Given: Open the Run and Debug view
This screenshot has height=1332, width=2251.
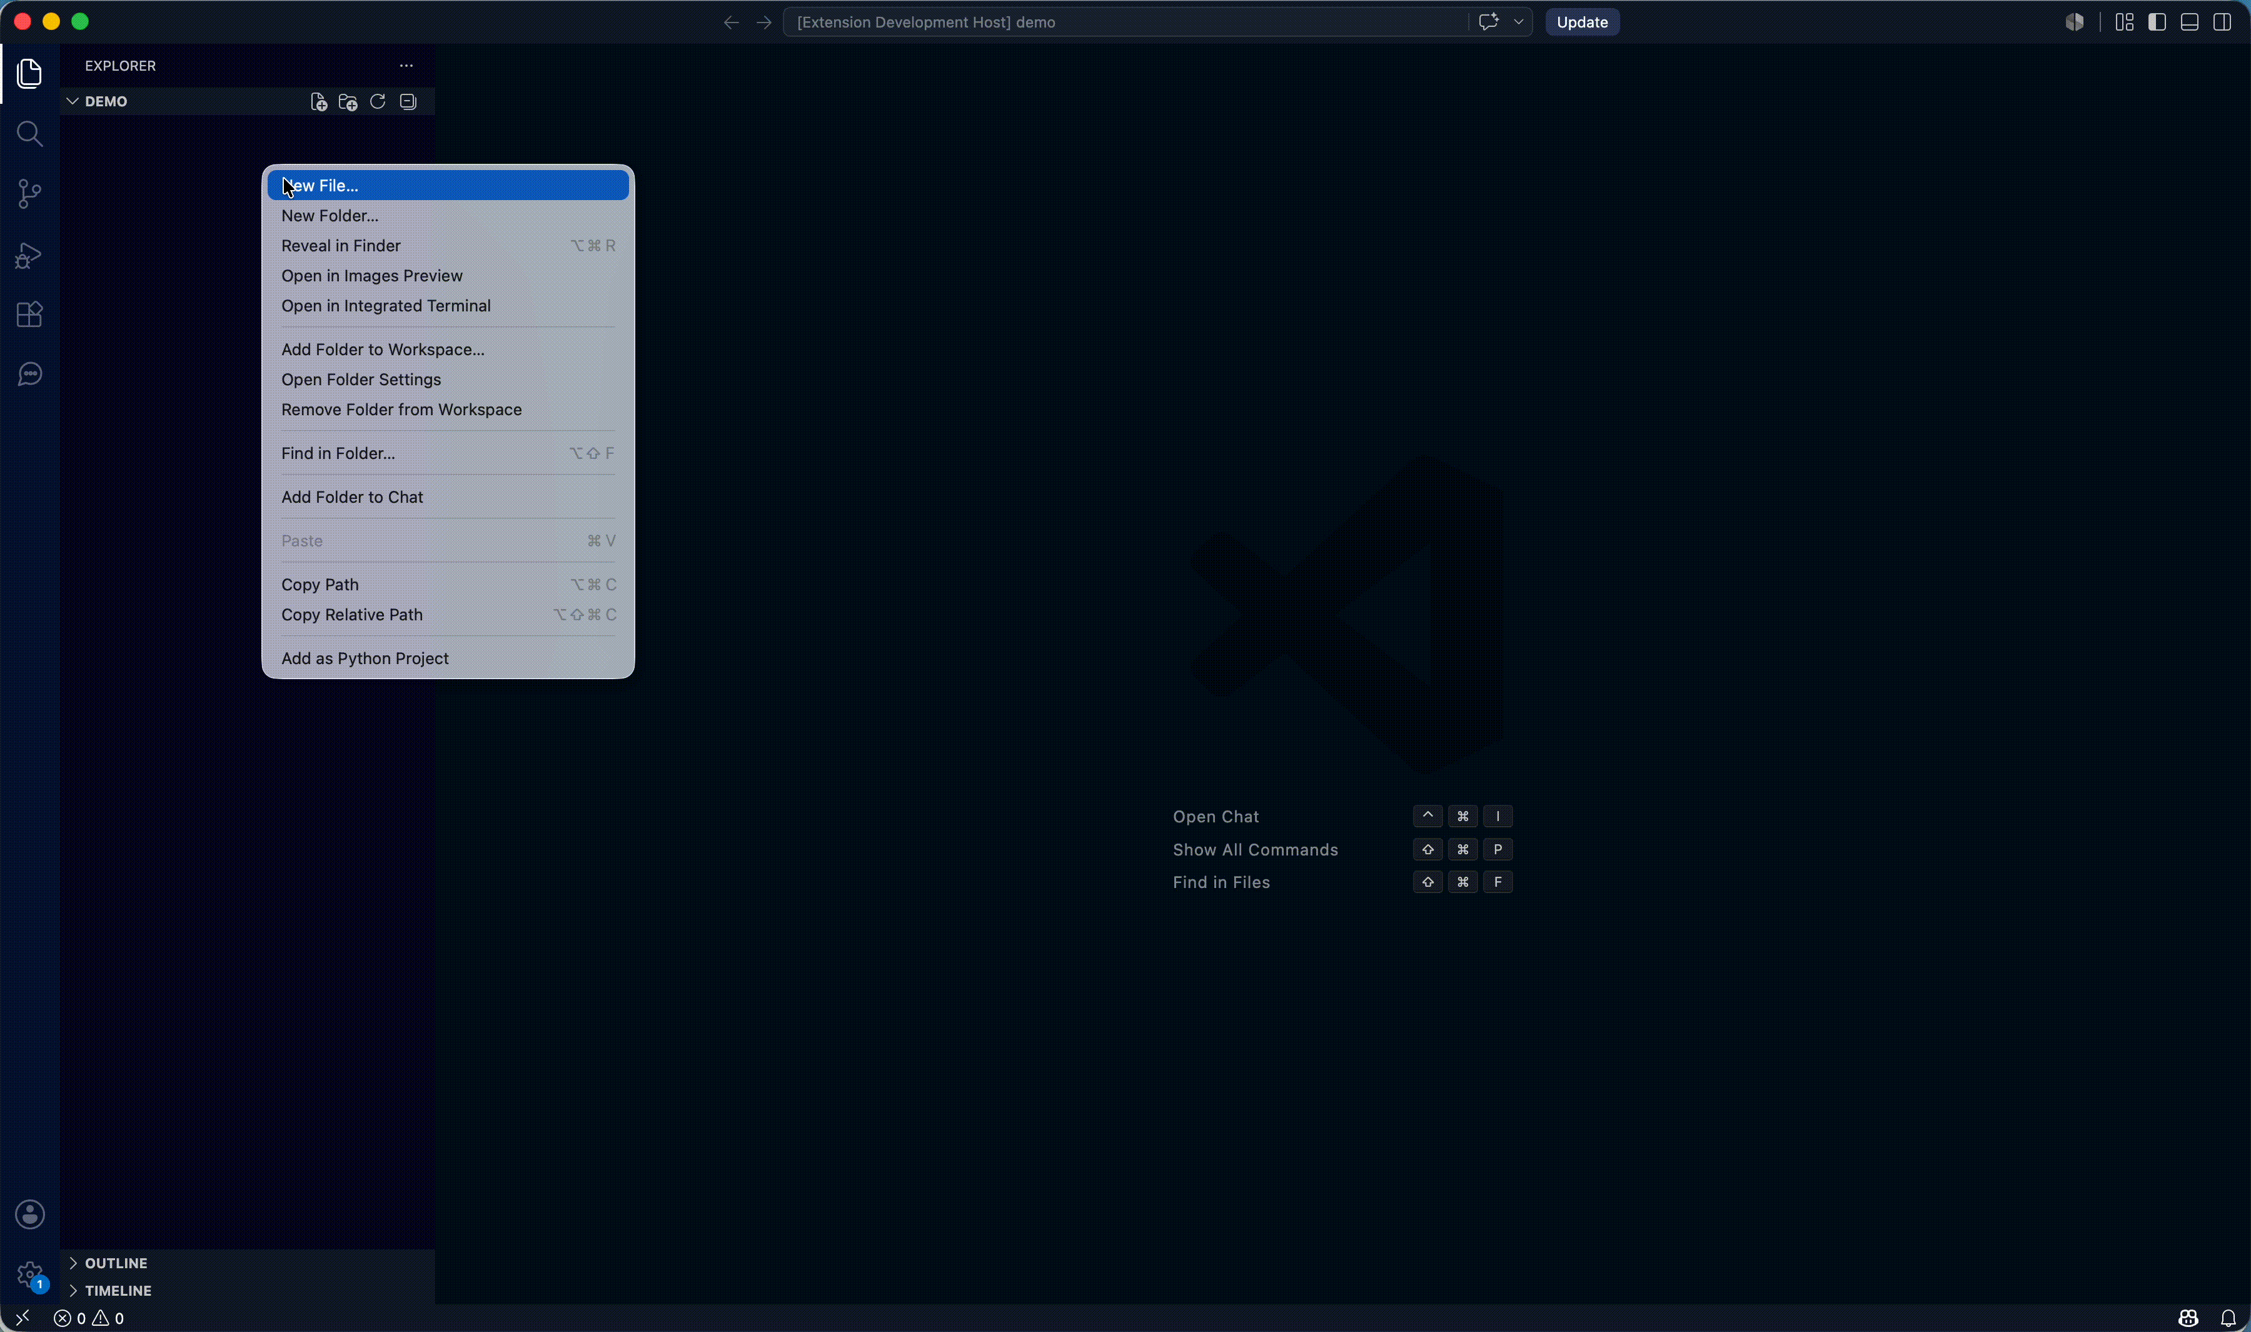Looking at the screenshot, I should coord(29,255).
